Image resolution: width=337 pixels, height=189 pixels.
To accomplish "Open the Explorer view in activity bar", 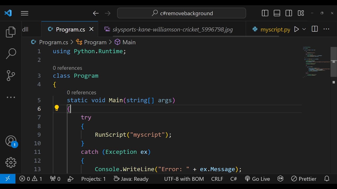I will pos(11,32).
